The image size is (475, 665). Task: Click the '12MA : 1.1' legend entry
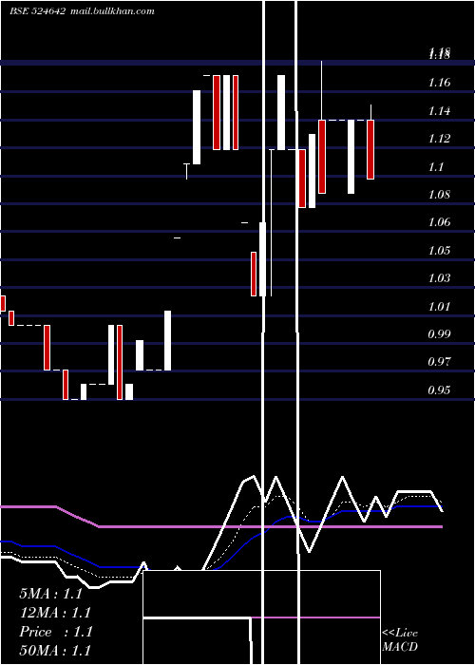[55, 613]
